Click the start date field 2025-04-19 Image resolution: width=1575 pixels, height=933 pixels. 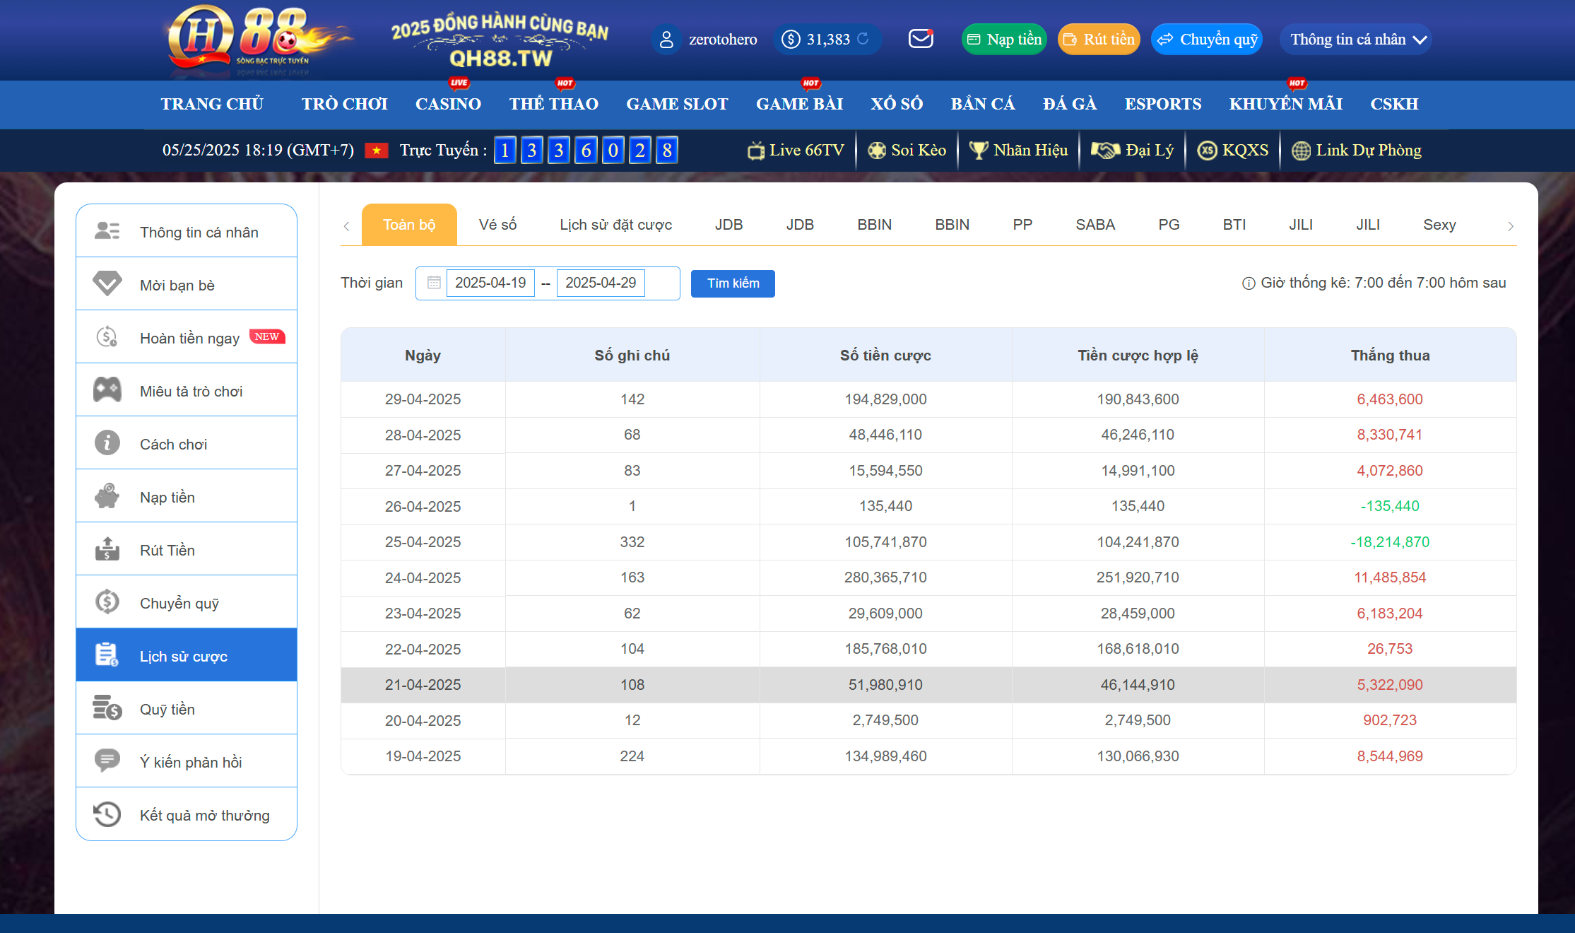tap(490, 283)
